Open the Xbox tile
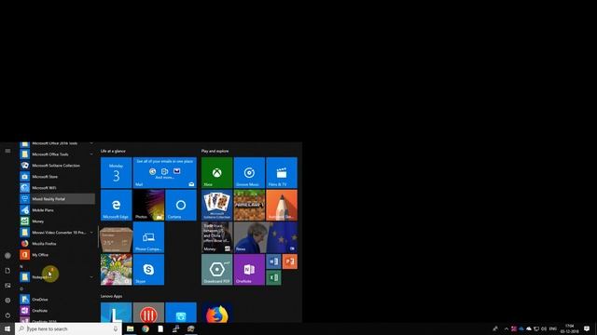 [217, 173]
